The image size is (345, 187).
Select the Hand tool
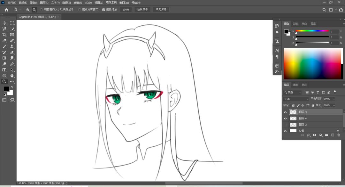12,76
